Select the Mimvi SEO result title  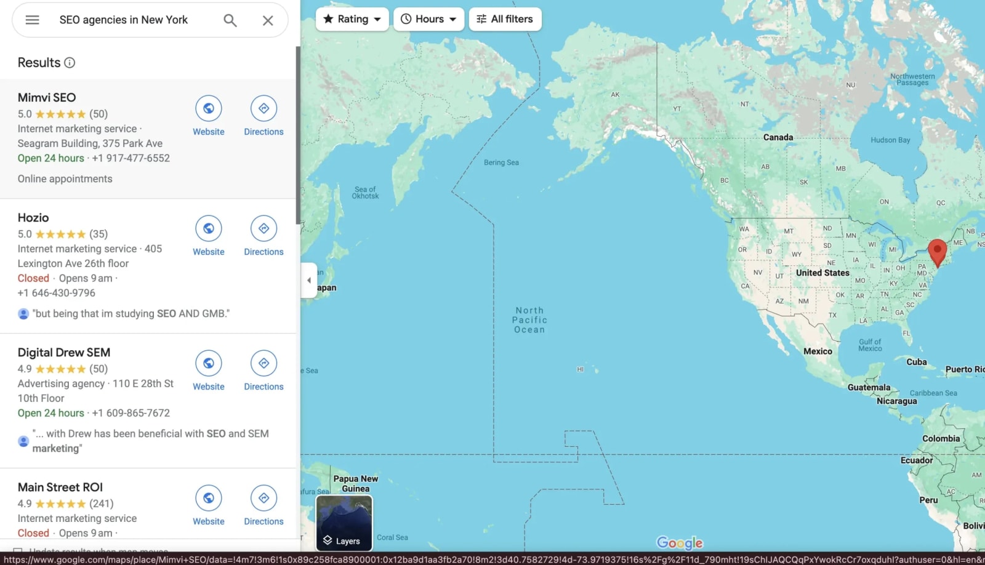[x=47, y=97]
